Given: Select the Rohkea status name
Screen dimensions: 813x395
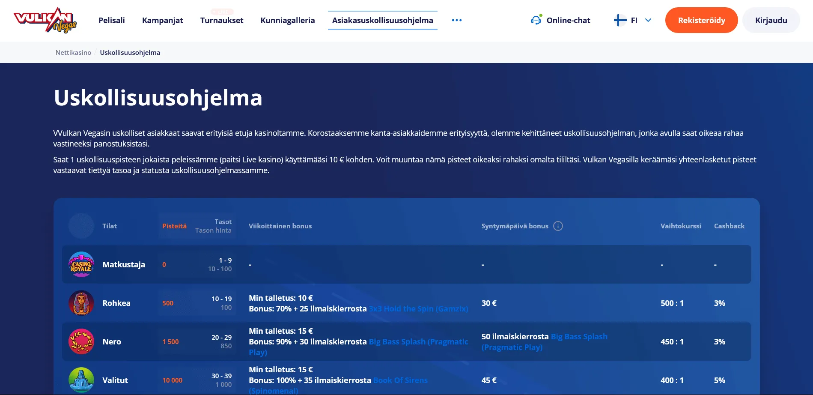Looking at the screenshot, I should [116, 303].
